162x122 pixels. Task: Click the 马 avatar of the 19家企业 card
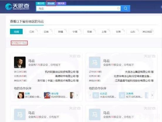point(95,62)
